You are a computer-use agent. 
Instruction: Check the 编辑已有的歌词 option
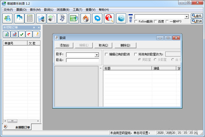pos(106,54)
